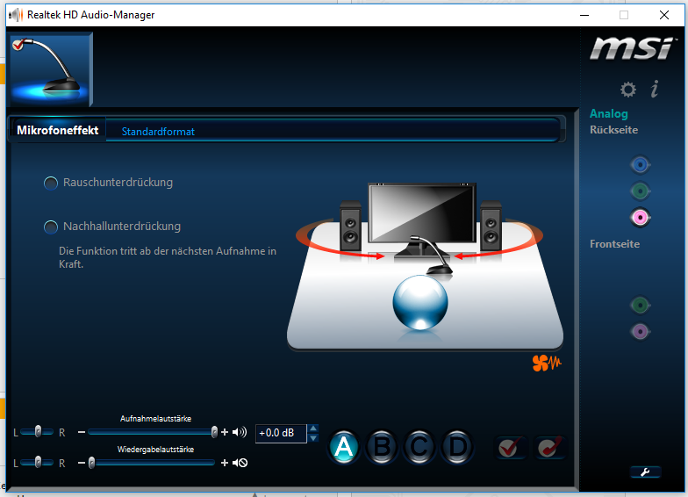Click the purple front panel jack
The width and height of the screenshot is (688, 497).
[641, 332]
